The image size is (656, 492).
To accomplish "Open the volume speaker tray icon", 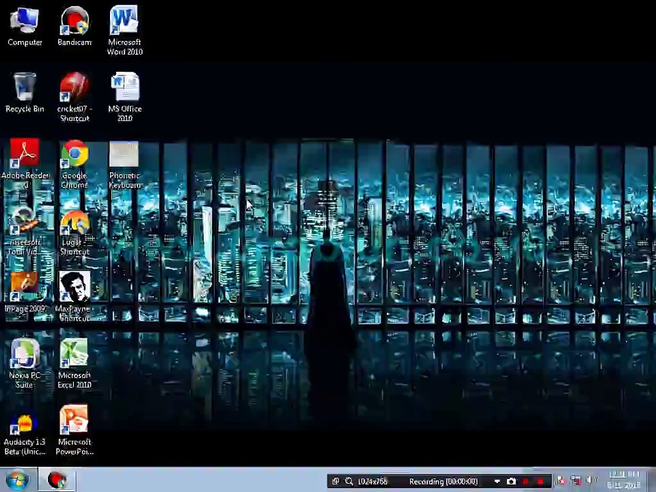I will coord(590,480).
